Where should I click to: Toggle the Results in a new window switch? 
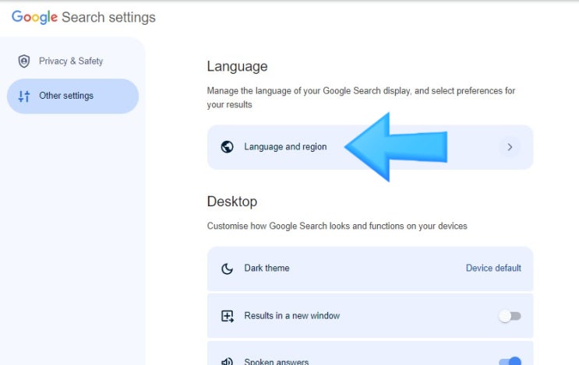point(510,316)
